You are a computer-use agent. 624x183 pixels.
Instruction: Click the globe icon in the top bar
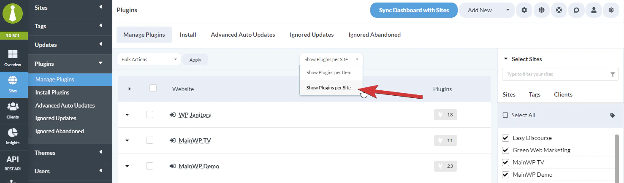point(542,10)
